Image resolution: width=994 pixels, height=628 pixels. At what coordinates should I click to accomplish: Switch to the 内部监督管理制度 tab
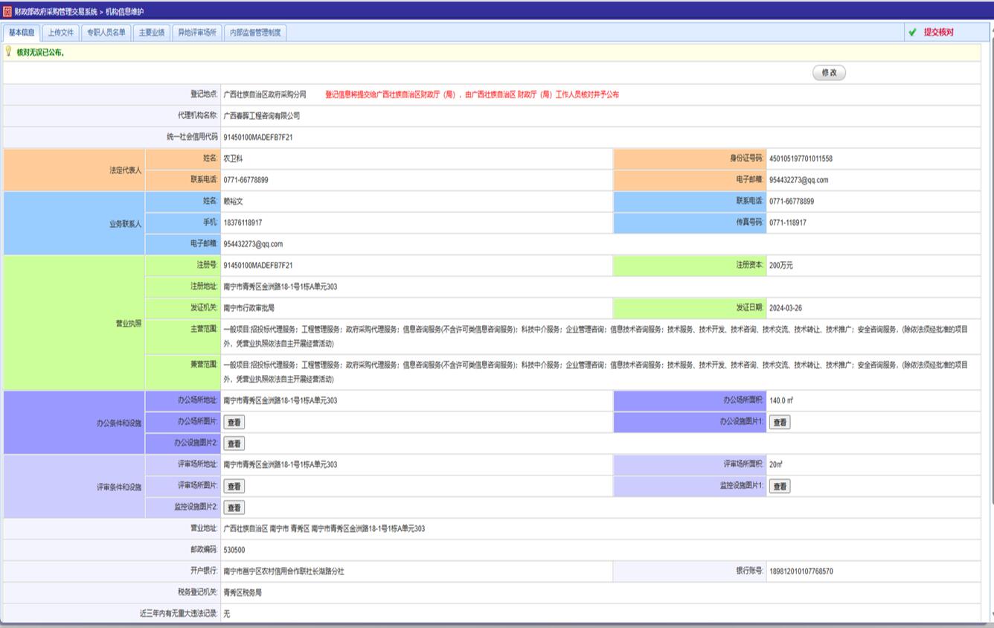coord(255,33)
